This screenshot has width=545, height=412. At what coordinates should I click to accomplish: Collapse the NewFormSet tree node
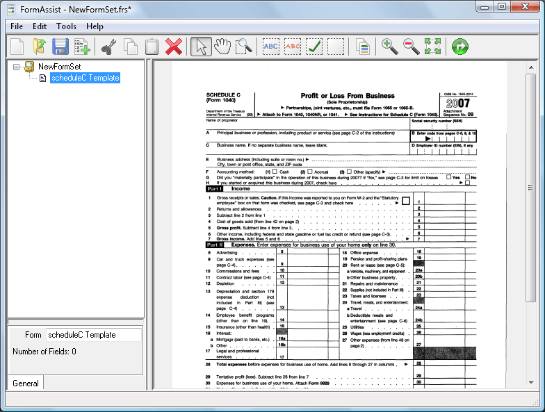(16, 67)
